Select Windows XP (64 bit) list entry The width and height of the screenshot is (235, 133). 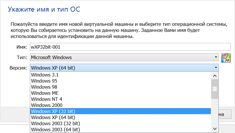click(120, 117)
